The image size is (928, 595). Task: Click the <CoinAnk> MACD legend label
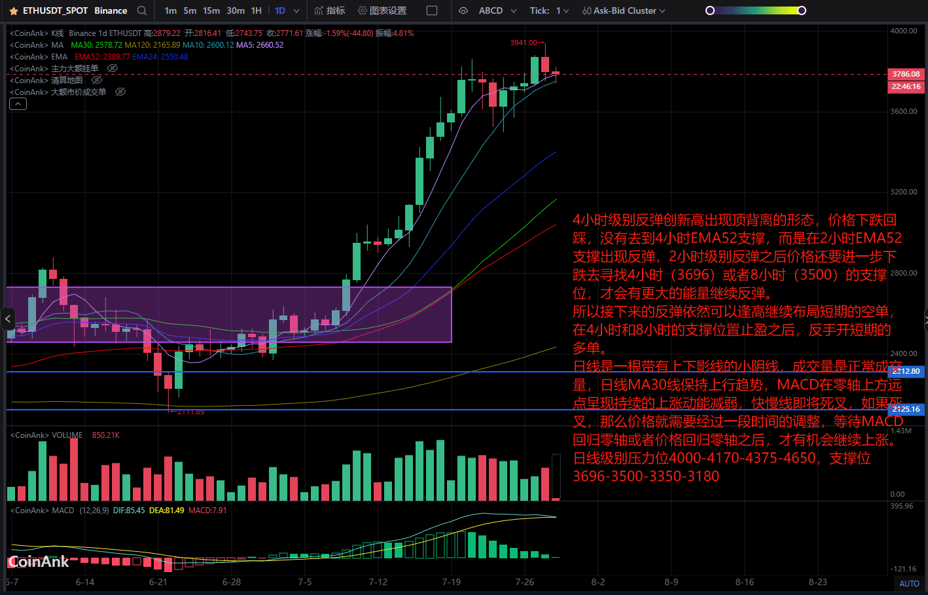tap(42, 511)
